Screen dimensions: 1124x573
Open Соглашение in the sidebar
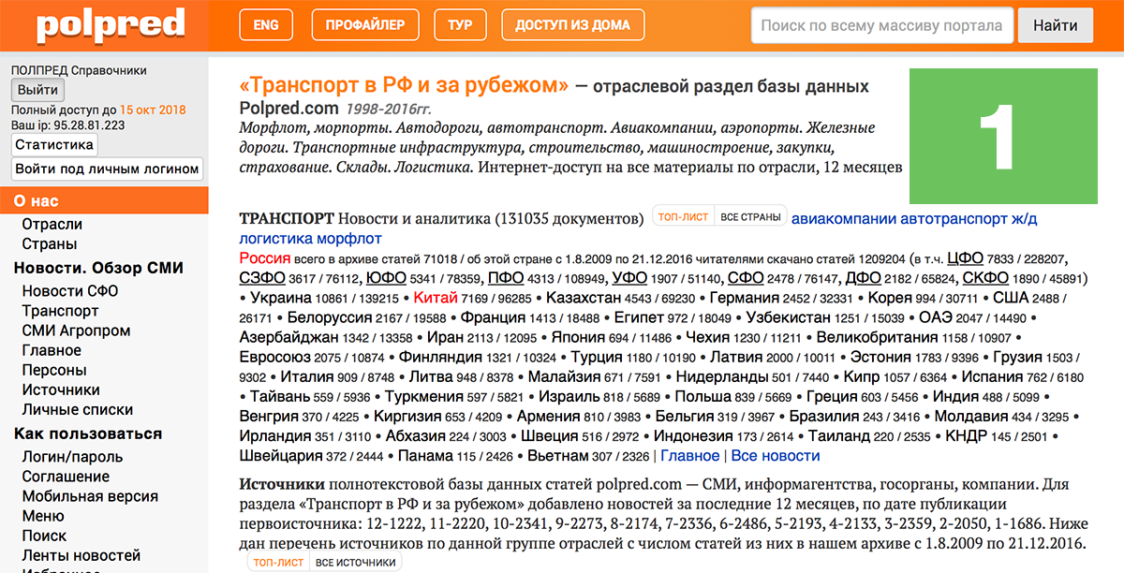(x=66, y=477)
